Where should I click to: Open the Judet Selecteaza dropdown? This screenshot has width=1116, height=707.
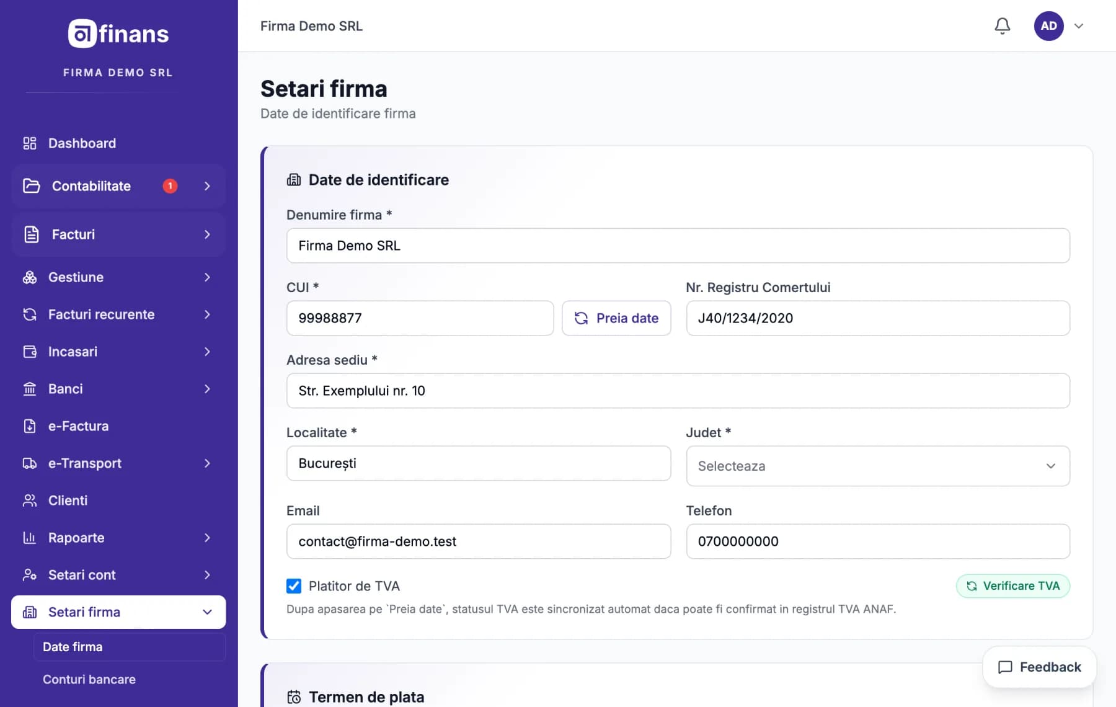(x=877, y=466)
